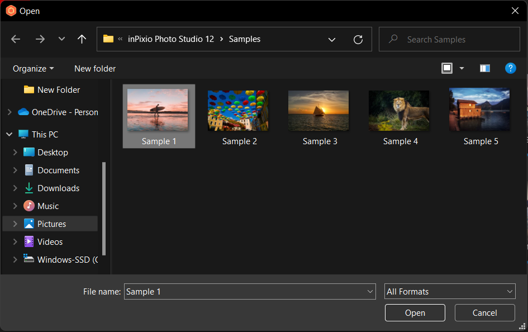Select the Sample 5 lake house thumbnail
The height and width of the screenshot is (332, 528).
479,110
